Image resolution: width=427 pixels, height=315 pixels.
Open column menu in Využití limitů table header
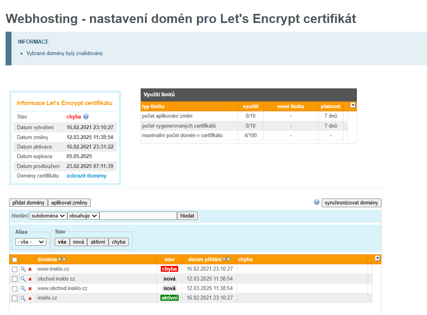coord(353,106)
